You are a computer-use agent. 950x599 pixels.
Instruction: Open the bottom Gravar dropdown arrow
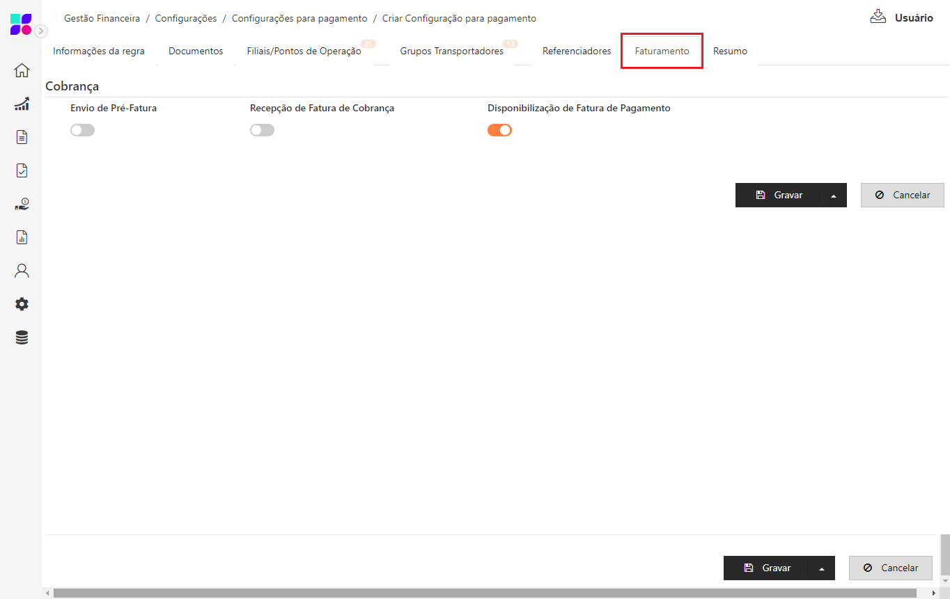coord(821,568)
